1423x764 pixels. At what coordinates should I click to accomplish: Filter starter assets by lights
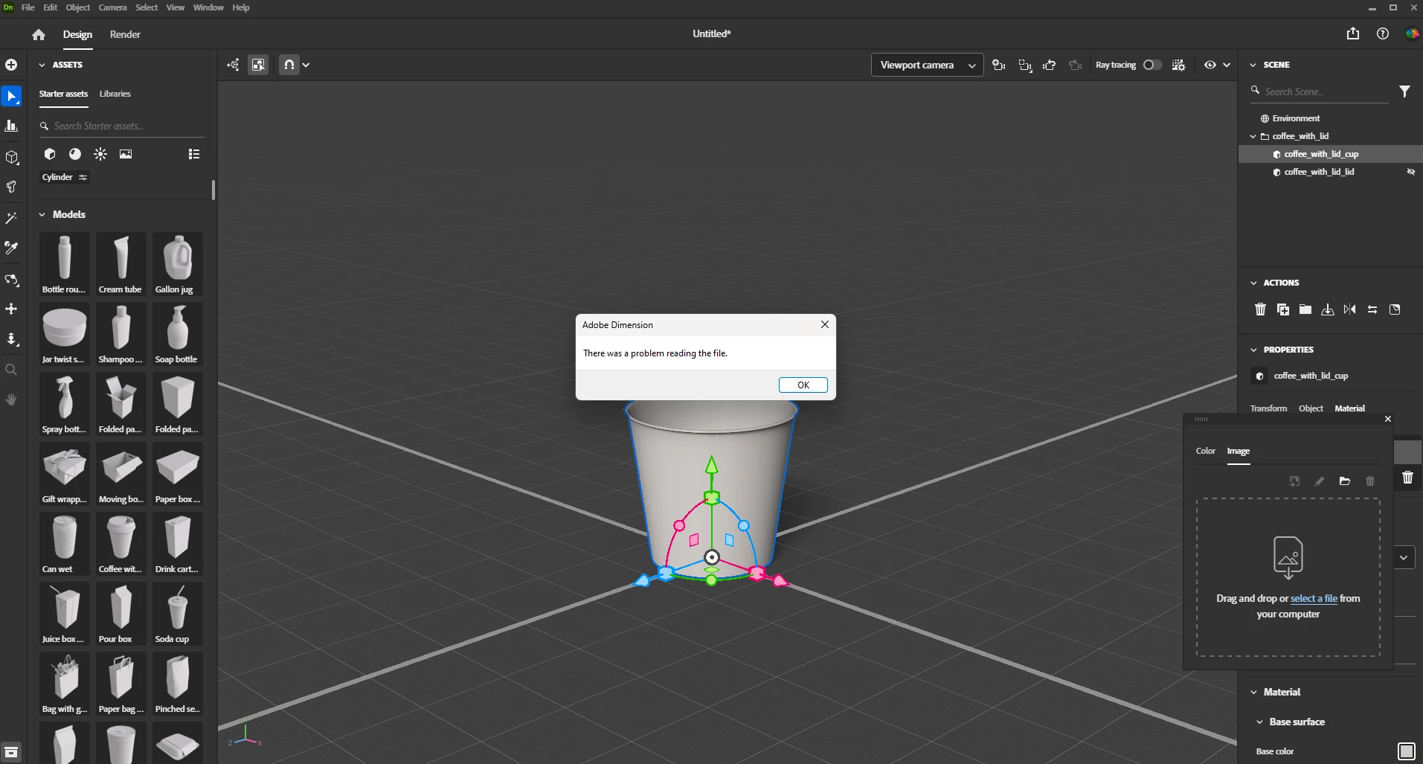pyautogui.click(x=100, y=154)
